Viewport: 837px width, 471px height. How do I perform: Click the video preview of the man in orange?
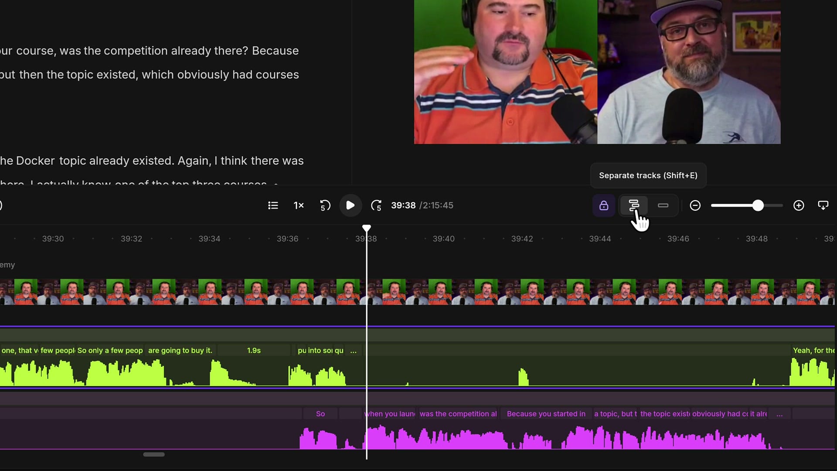point(506,72)
